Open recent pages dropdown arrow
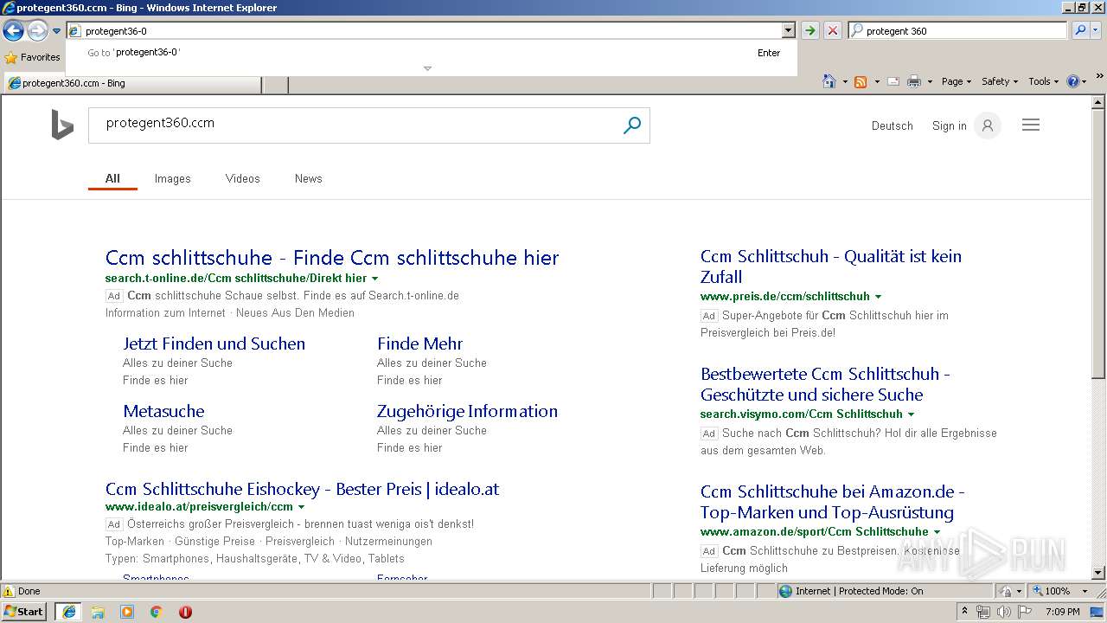This screenshot has height=623, width=1107. click(x=56, y=31)
